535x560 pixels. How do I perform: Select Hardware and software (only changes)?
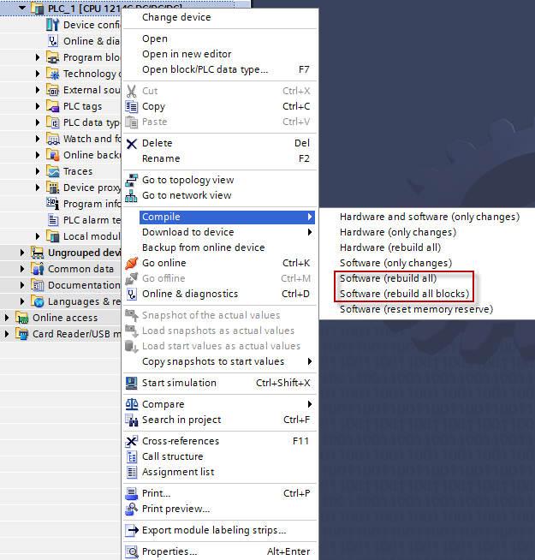click(429, 217)
